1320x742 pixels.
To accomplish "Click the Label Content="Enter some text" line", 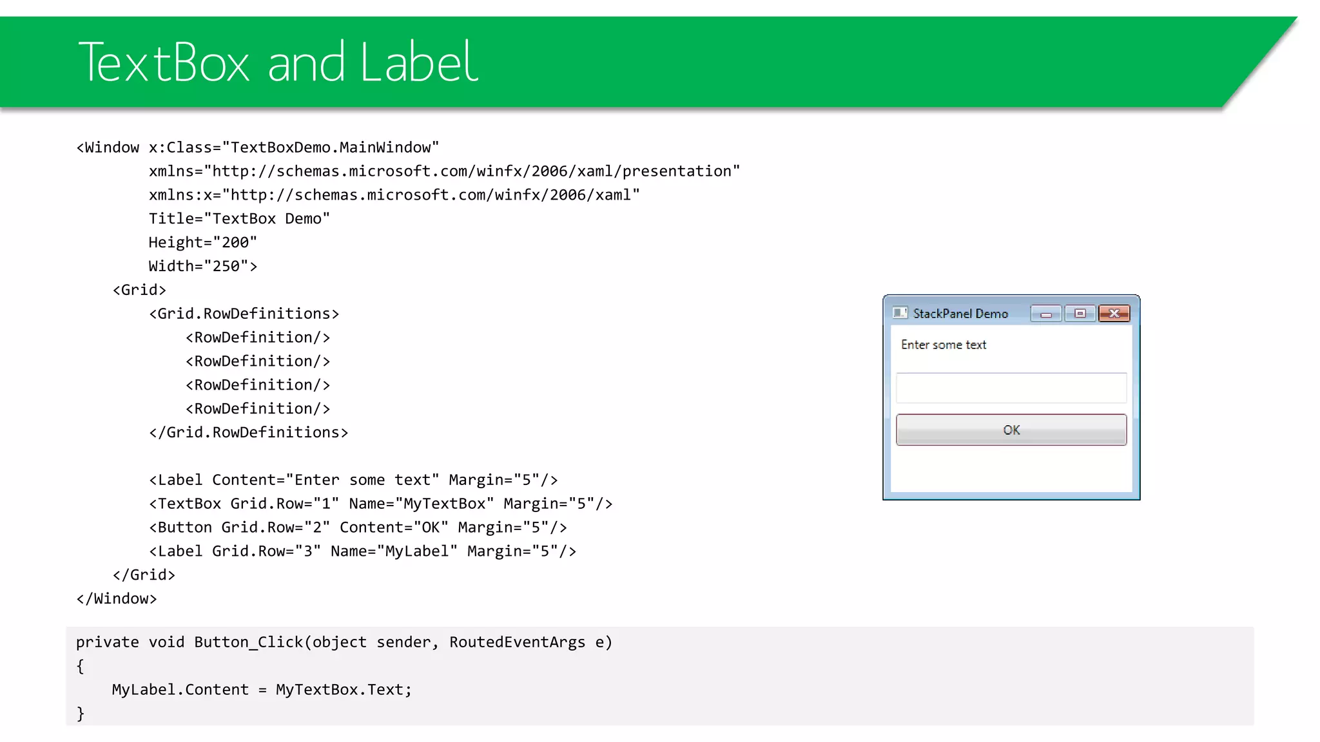I will 353,480.
